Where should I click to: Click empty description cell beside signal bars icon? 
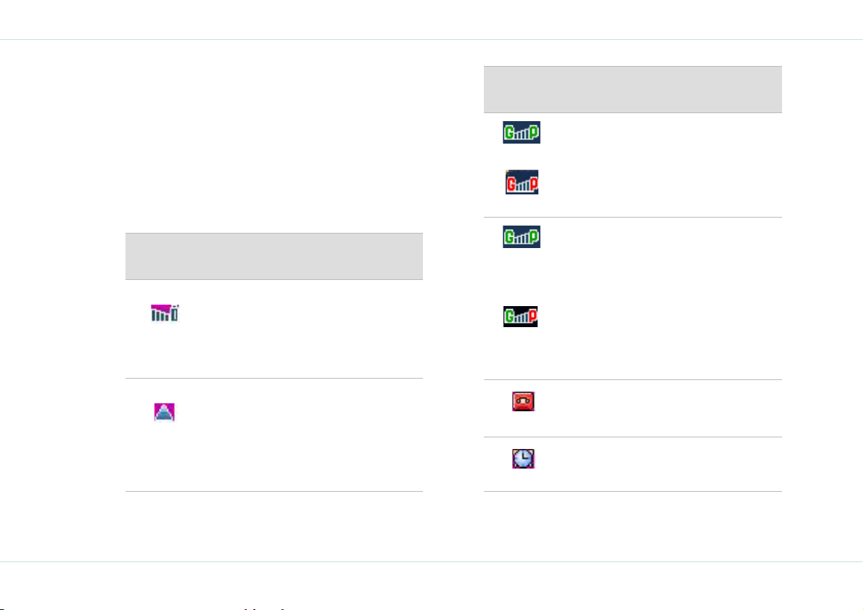308,329
